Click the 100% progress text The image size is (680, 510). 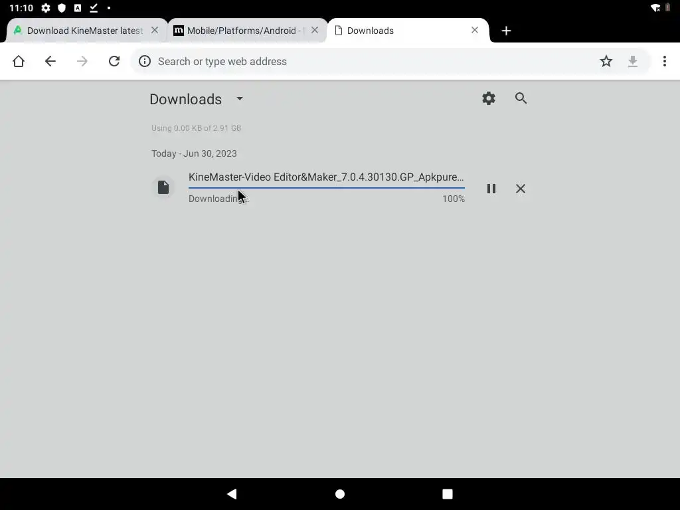pyautogui.click(x=453, y=199)
